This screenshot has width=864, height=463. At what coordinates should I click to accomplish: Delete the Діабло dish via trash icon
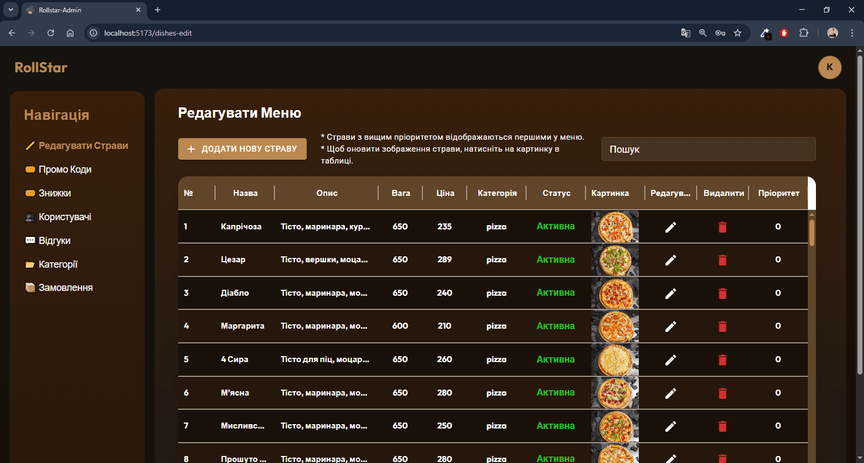tap(723, 294)
